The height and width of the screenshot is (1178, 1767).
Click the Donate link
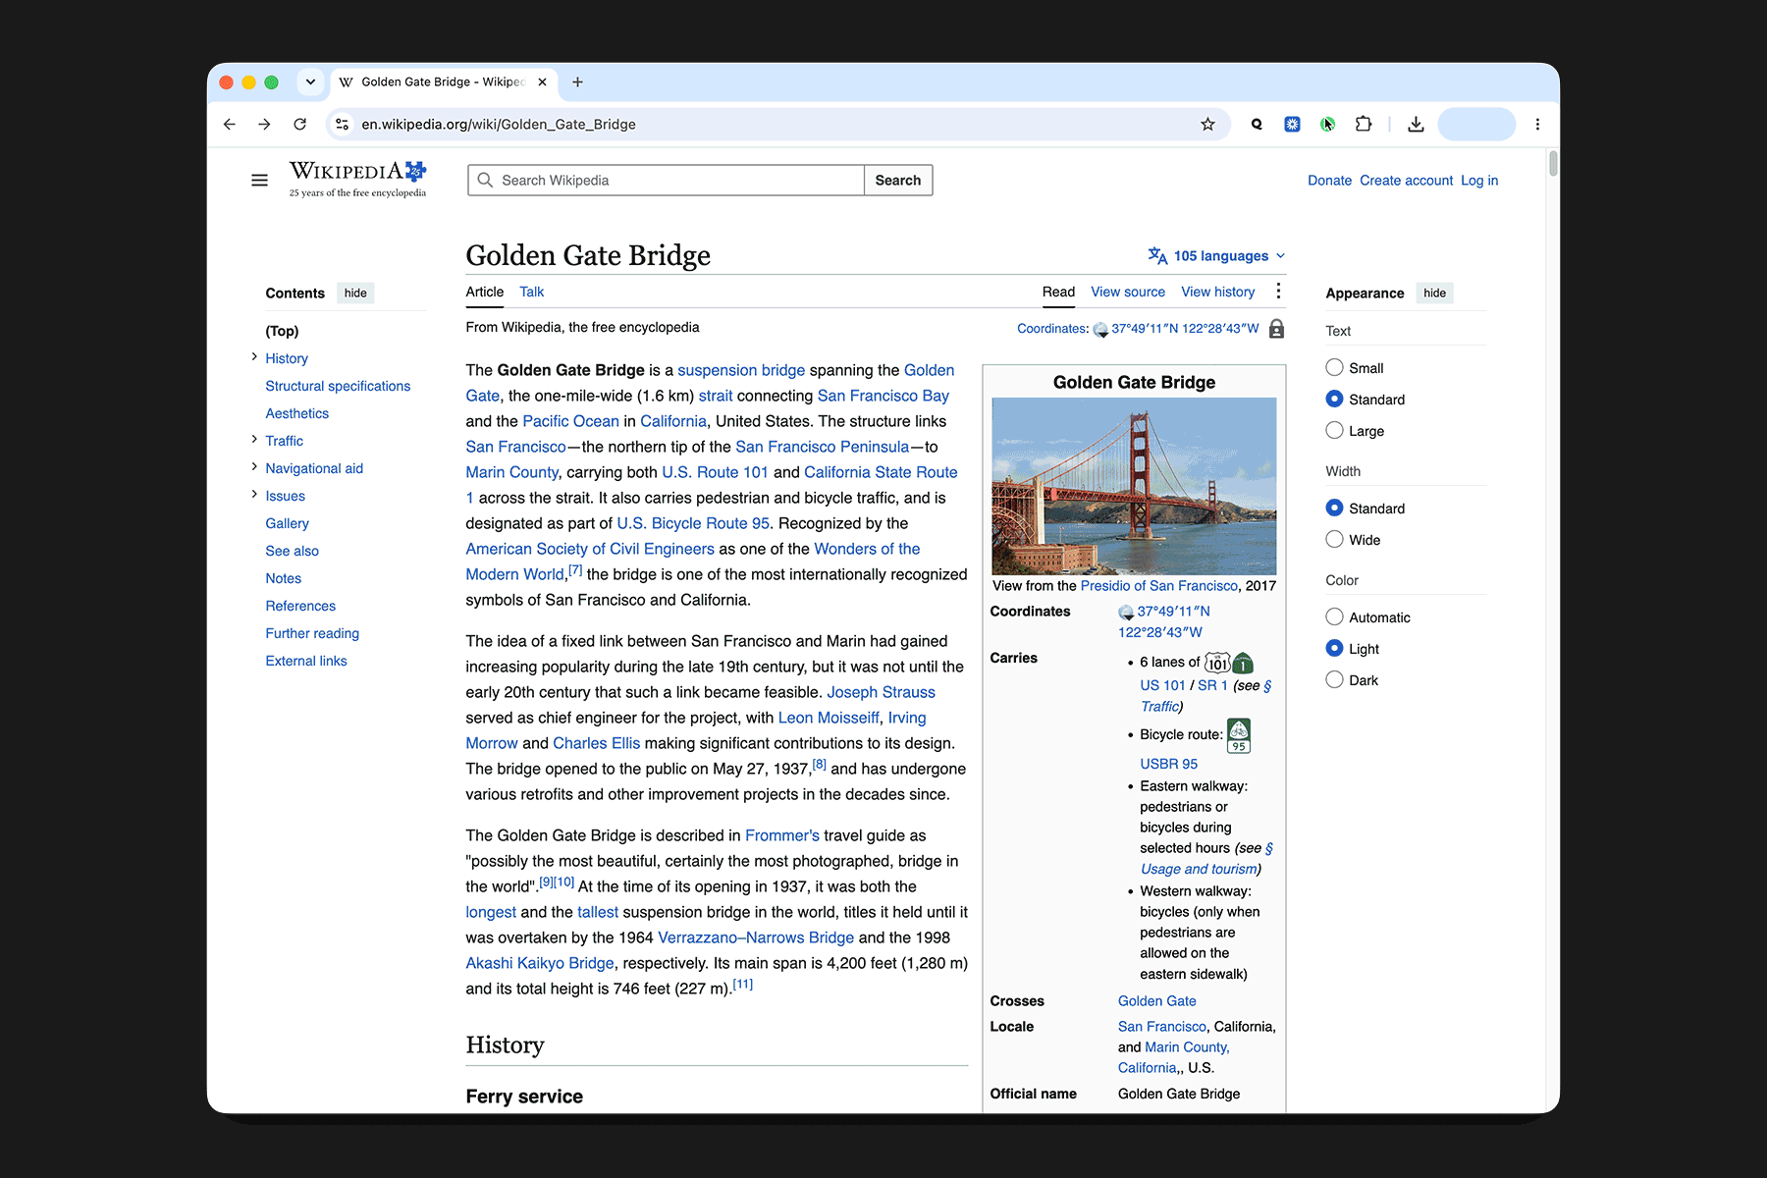1329,181
